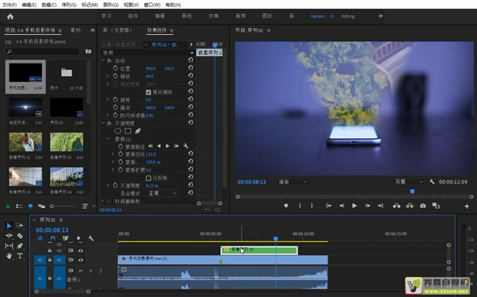Select the Hand tool
The image size is (477, 297).
[9, 256]
